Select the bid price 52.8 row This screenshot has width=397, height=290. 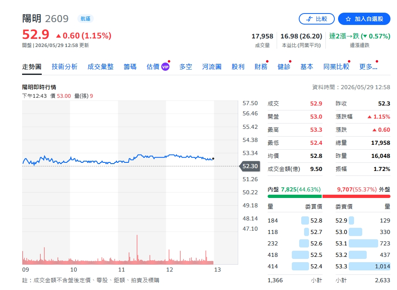click(295, 220)
